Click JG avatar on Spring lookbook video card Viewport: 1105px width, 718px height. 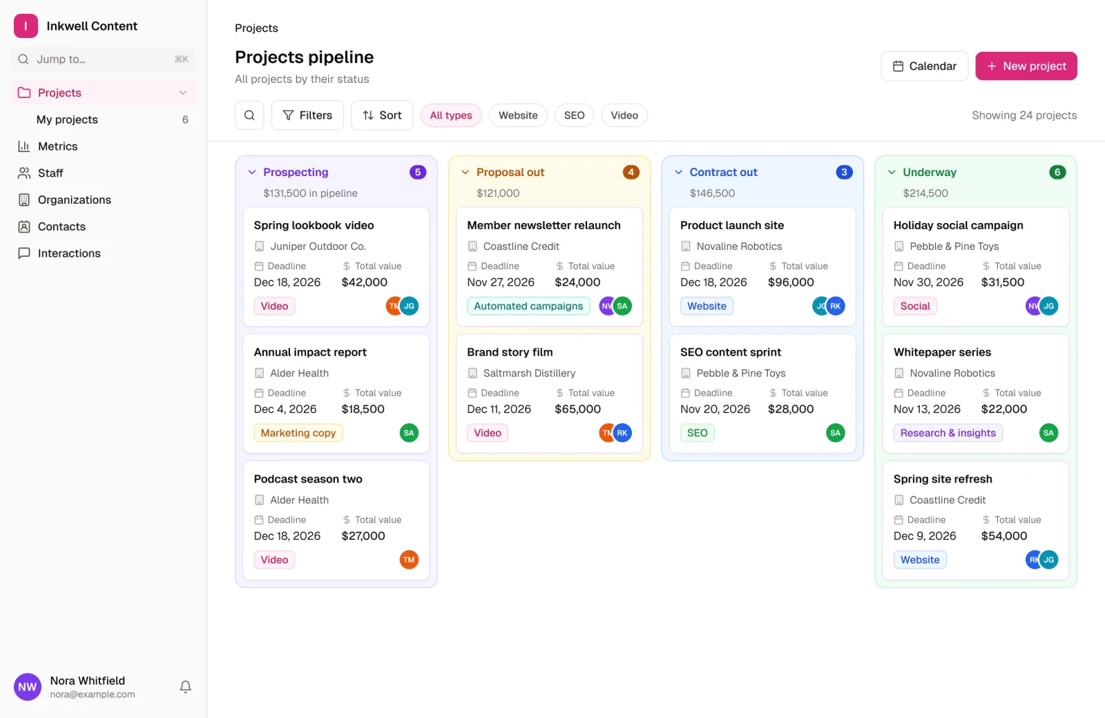409,306
